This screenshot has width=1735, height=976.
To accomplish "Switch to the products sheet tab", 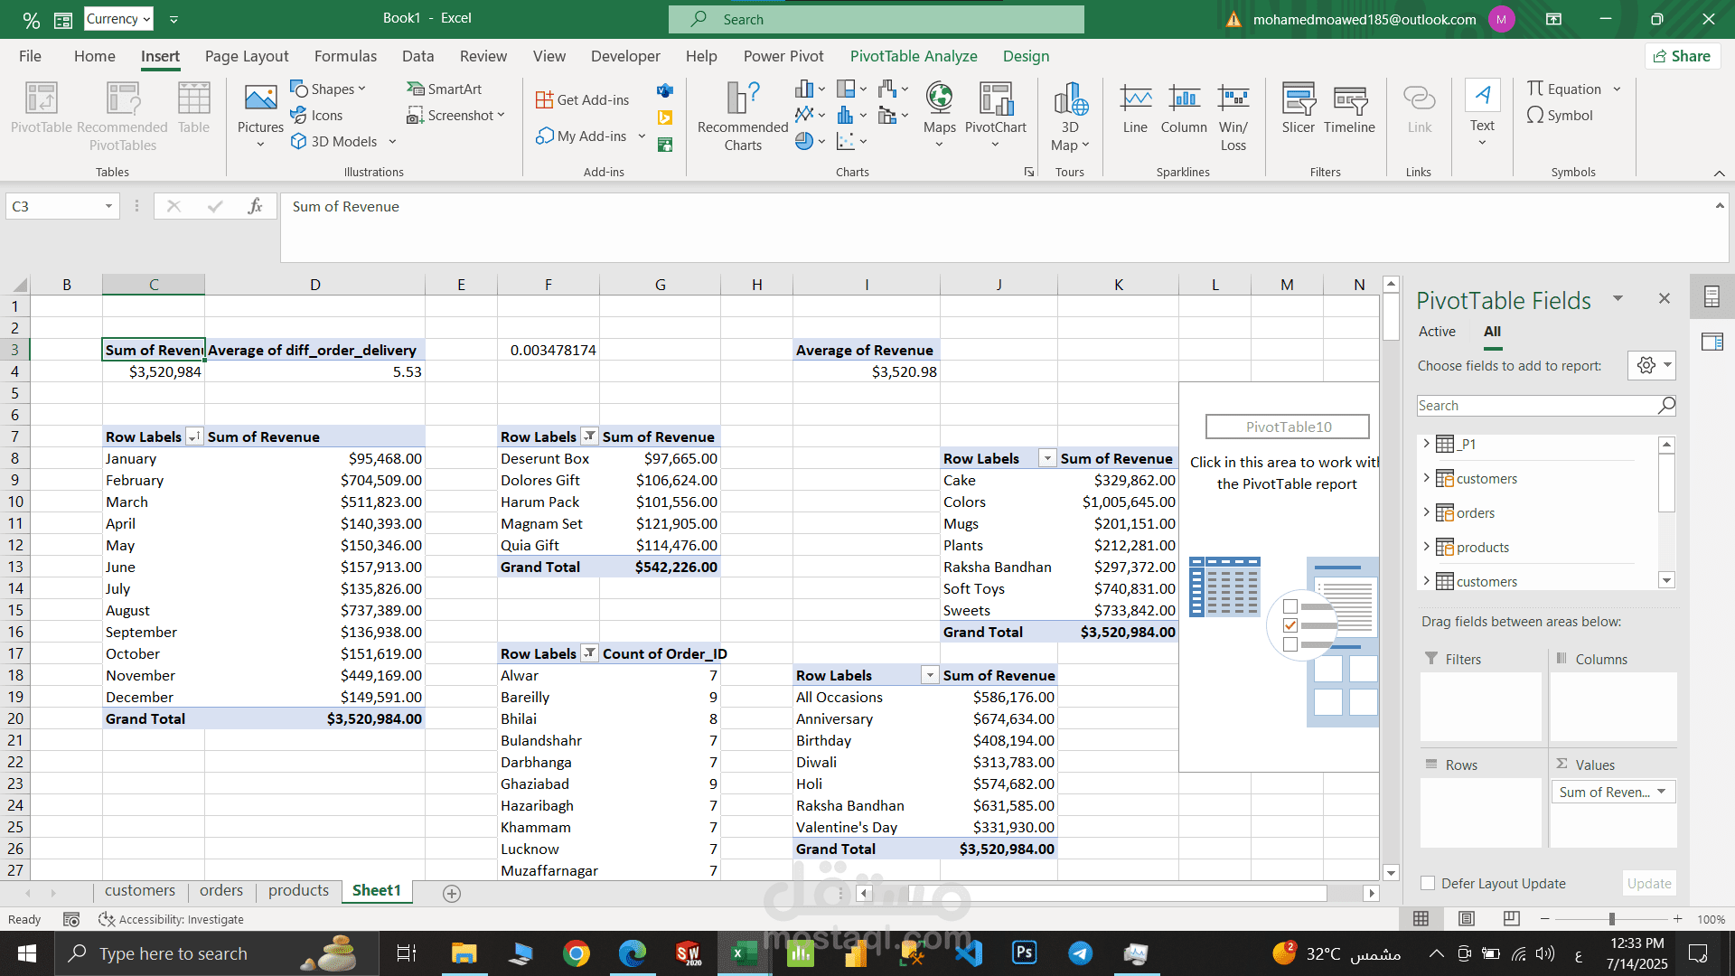I will [298, 890].
